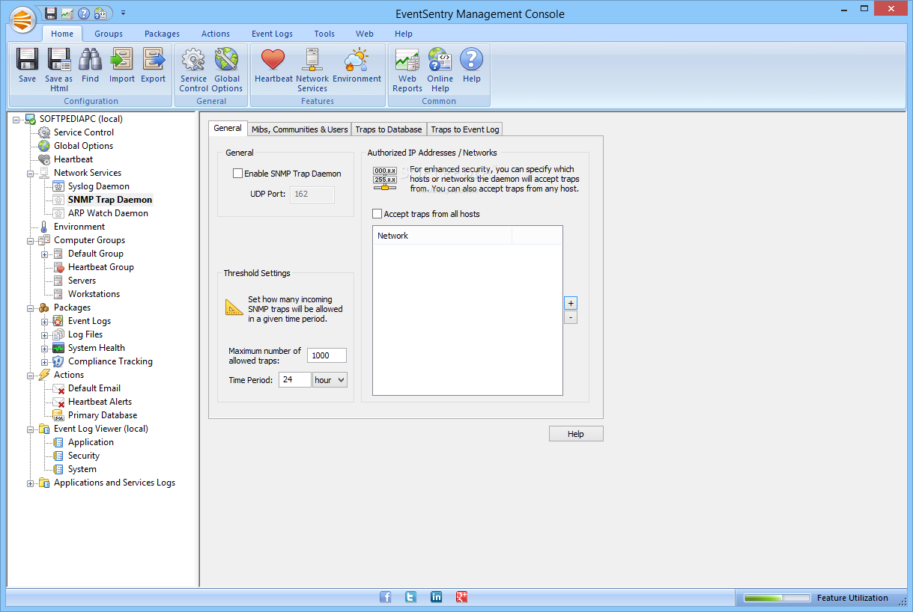Expand the Default Group node

coord(45,254)
